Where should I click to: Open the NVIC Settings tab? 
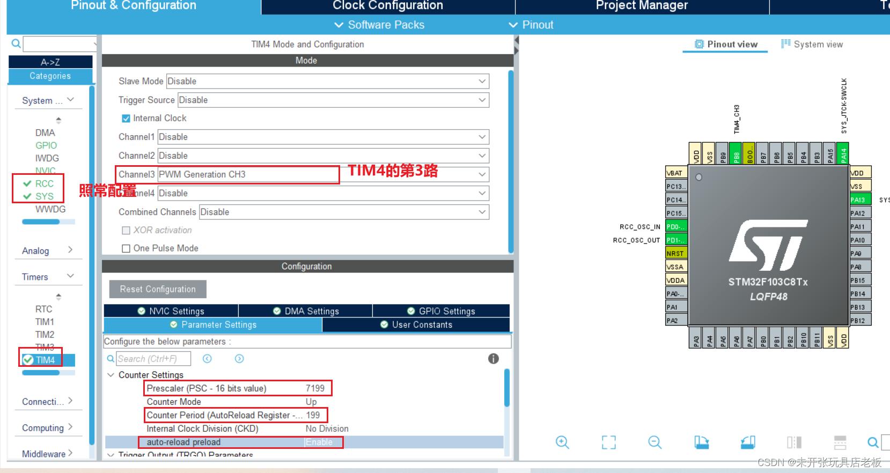click(x=171, y=311)
